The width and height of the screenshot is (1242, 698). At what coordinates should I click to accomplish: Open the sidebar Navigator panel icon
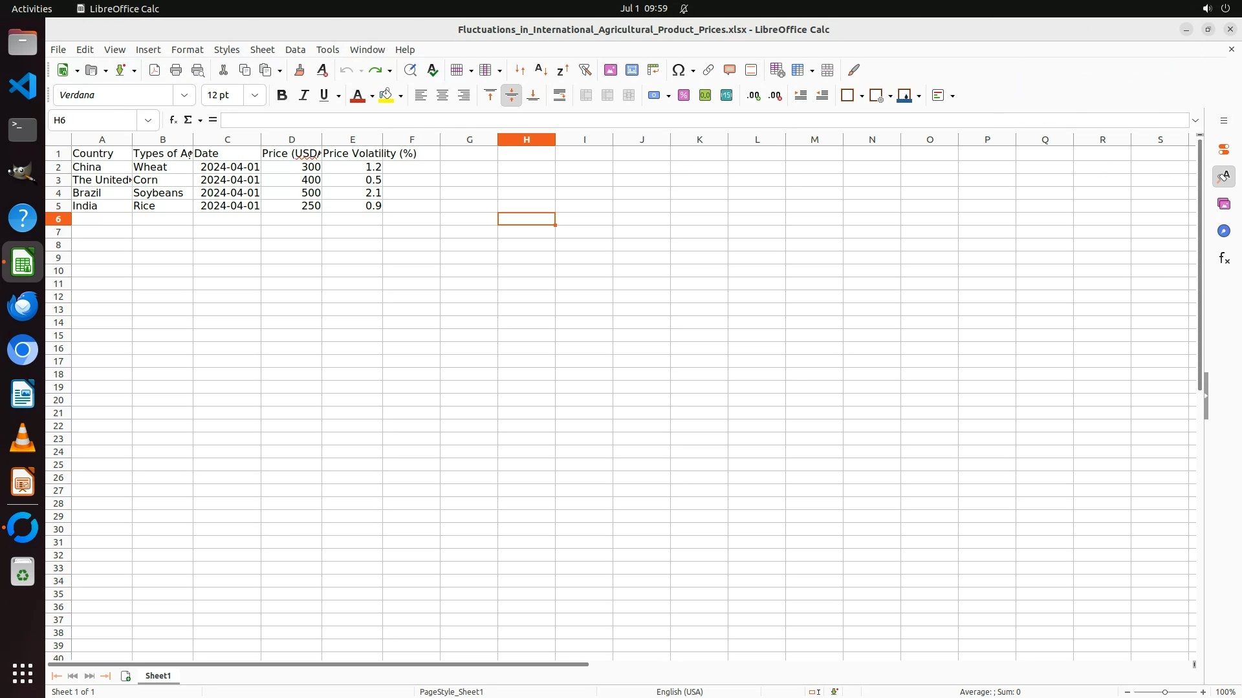1223,231
